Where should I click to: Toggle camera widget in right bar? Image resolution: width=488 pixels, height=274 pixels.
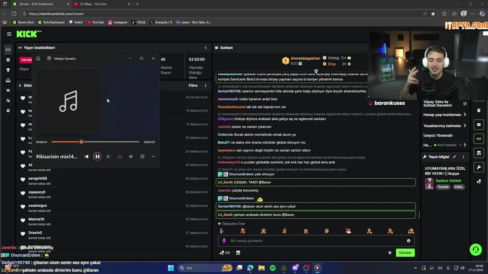click(x=479, y=153)
